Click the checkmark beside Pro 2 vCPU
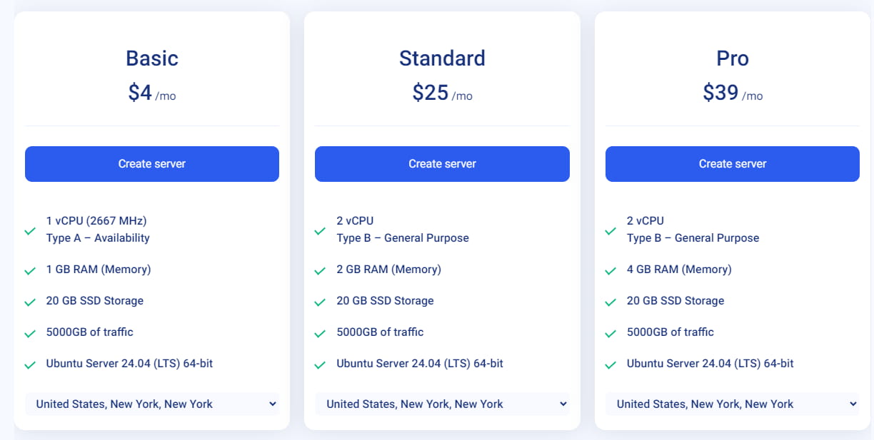 [x=611, y=231]
